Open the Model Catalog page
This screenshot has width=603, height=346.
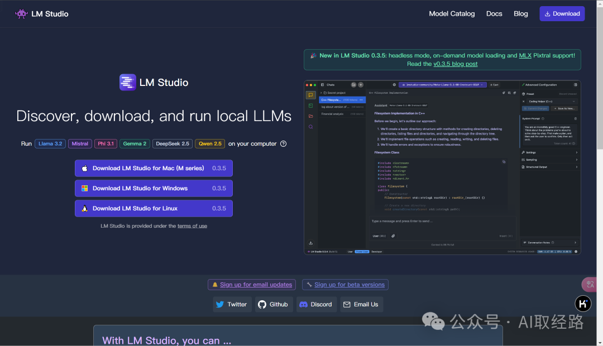pyautogui.click(x=452, y=14)
